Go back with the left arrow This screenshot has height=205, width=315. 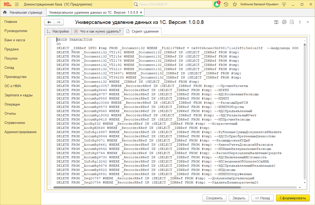coord(49,22)
